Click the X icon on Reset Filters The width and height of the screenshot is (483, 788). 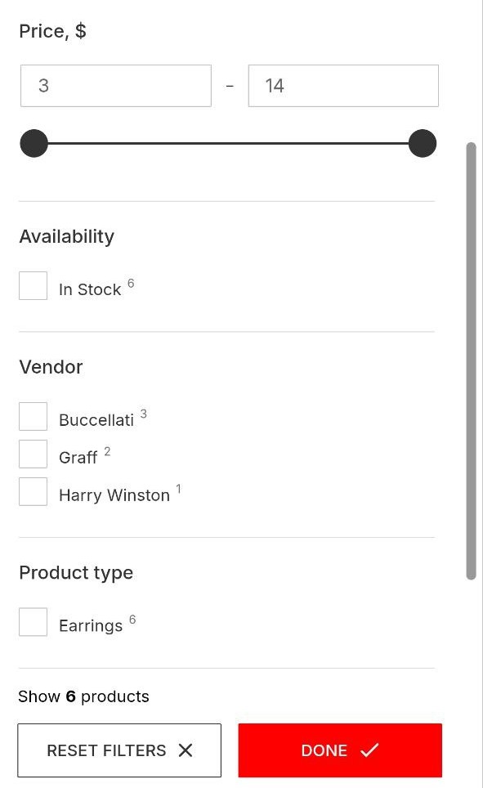186,750
